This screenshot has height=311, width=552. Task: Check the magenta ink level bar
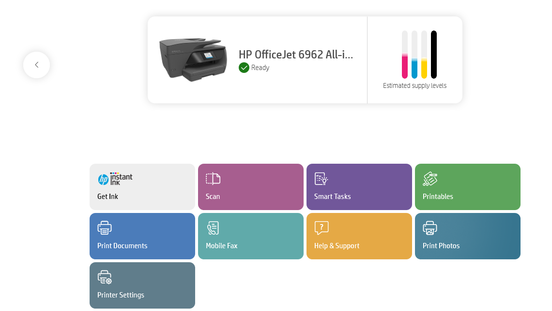coord(404,55)
